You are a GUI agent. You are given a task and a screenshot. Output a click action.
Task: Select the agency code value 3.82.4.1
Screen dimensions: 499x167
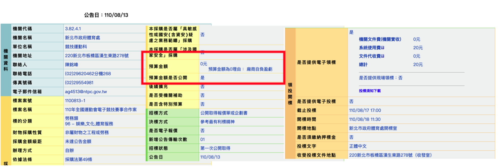[73, 29]
